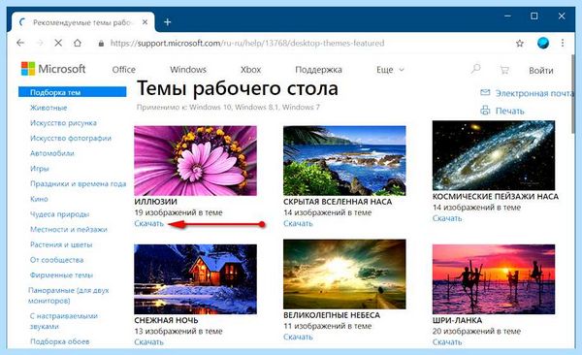Open the Office menu item

(123, 70)
